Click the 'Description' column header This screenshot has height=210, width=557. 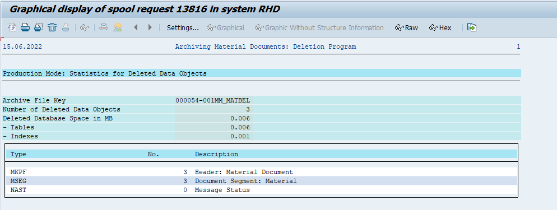[216, 155]
